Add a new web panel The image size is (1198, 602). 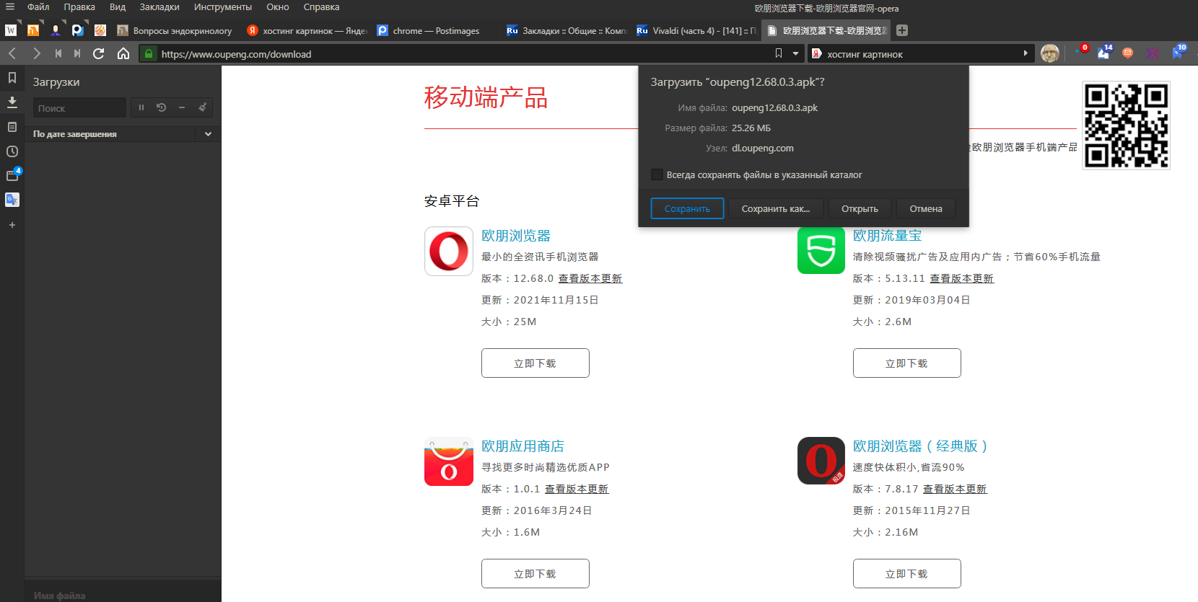(12, 225)
